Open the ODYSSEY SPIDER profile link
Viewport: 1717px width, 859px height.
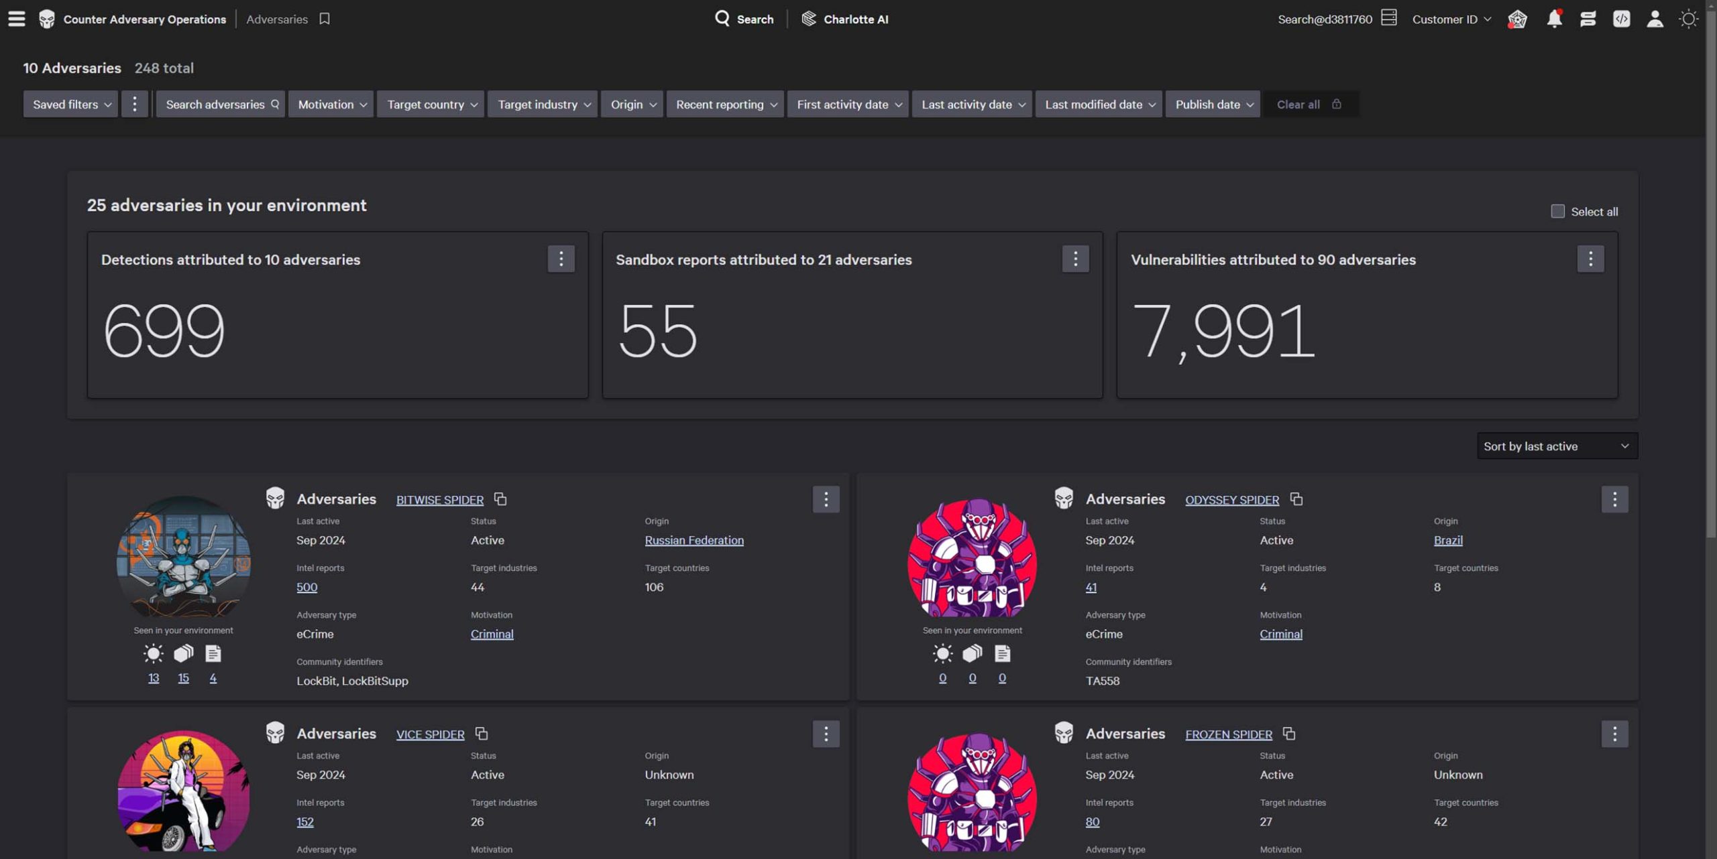coord(1231,499)
